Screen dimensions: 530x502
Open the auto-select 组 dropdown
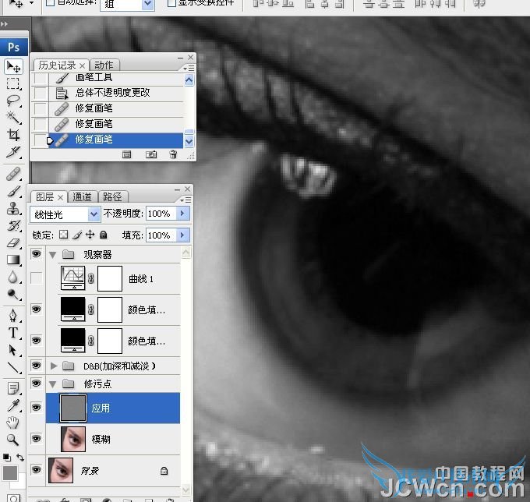coord(148,4)
